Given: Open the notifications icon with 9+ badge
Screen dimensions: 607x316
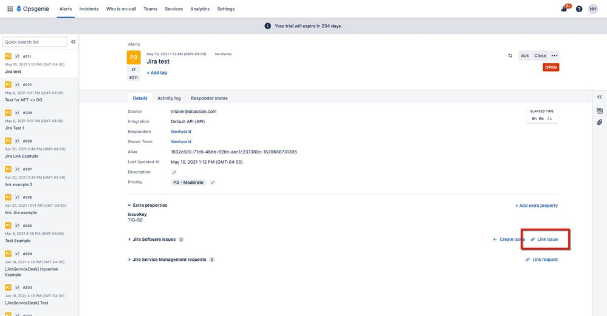Looking at the screenshot, I should (565, 8).
